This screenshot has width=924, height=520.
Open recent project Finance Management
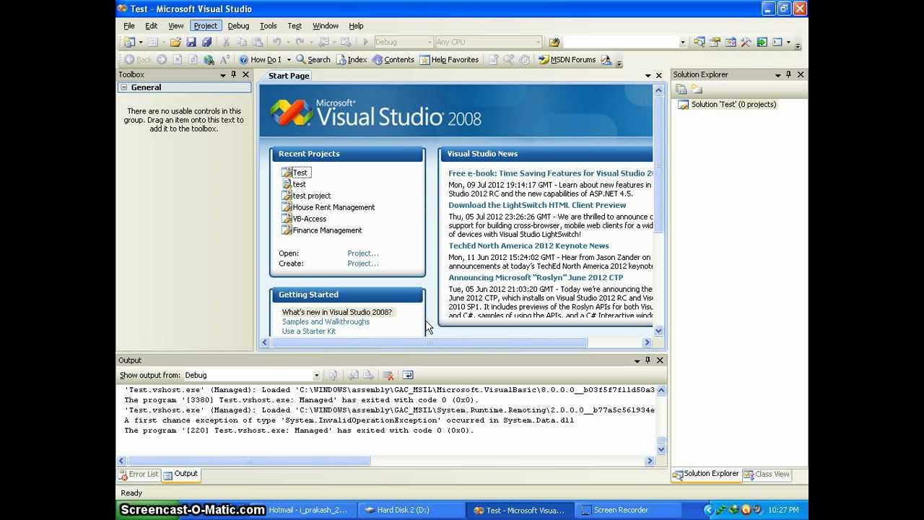coord(327,230)
